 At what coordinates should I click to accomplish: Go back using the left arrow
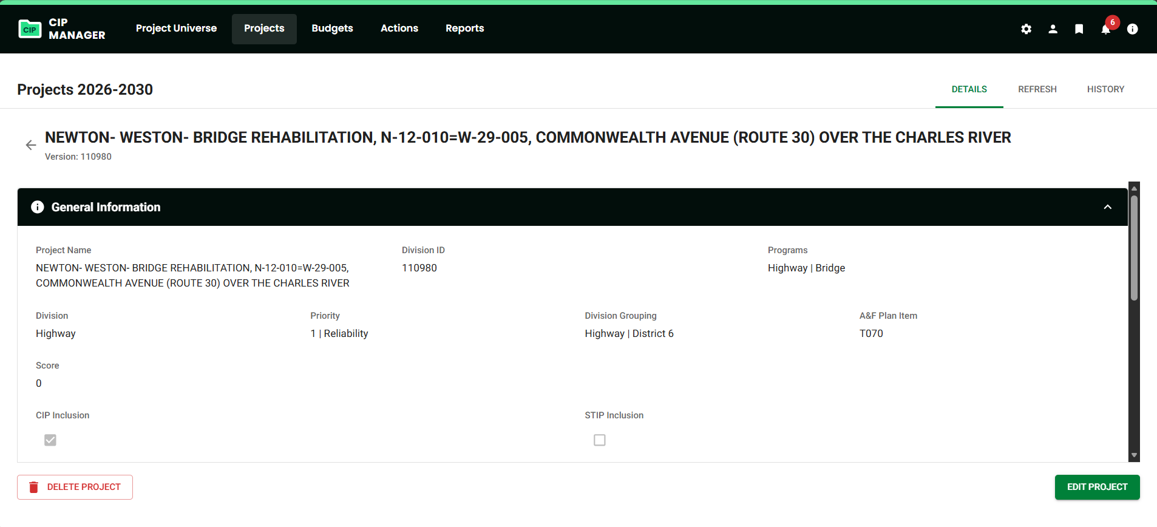(31, 145)
